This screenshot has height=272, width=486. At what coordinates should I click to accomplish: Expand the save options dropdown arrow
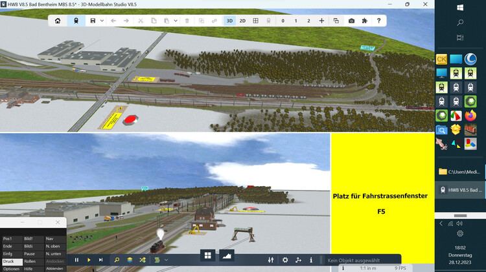click(102, 21)
